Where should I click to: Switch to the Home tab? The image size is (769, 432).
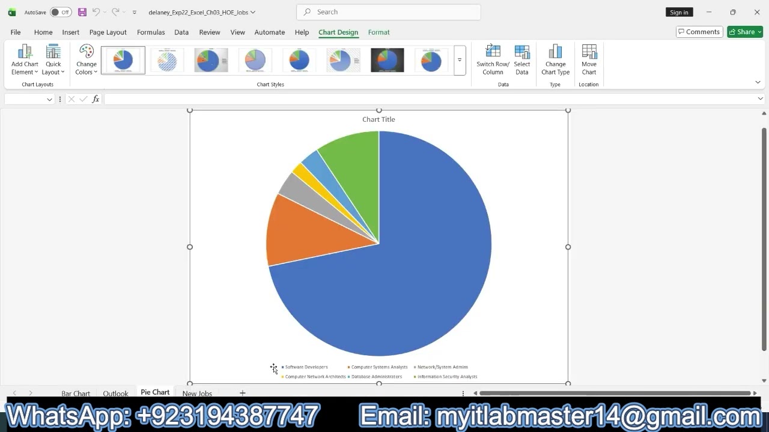(x=43, y=32)
